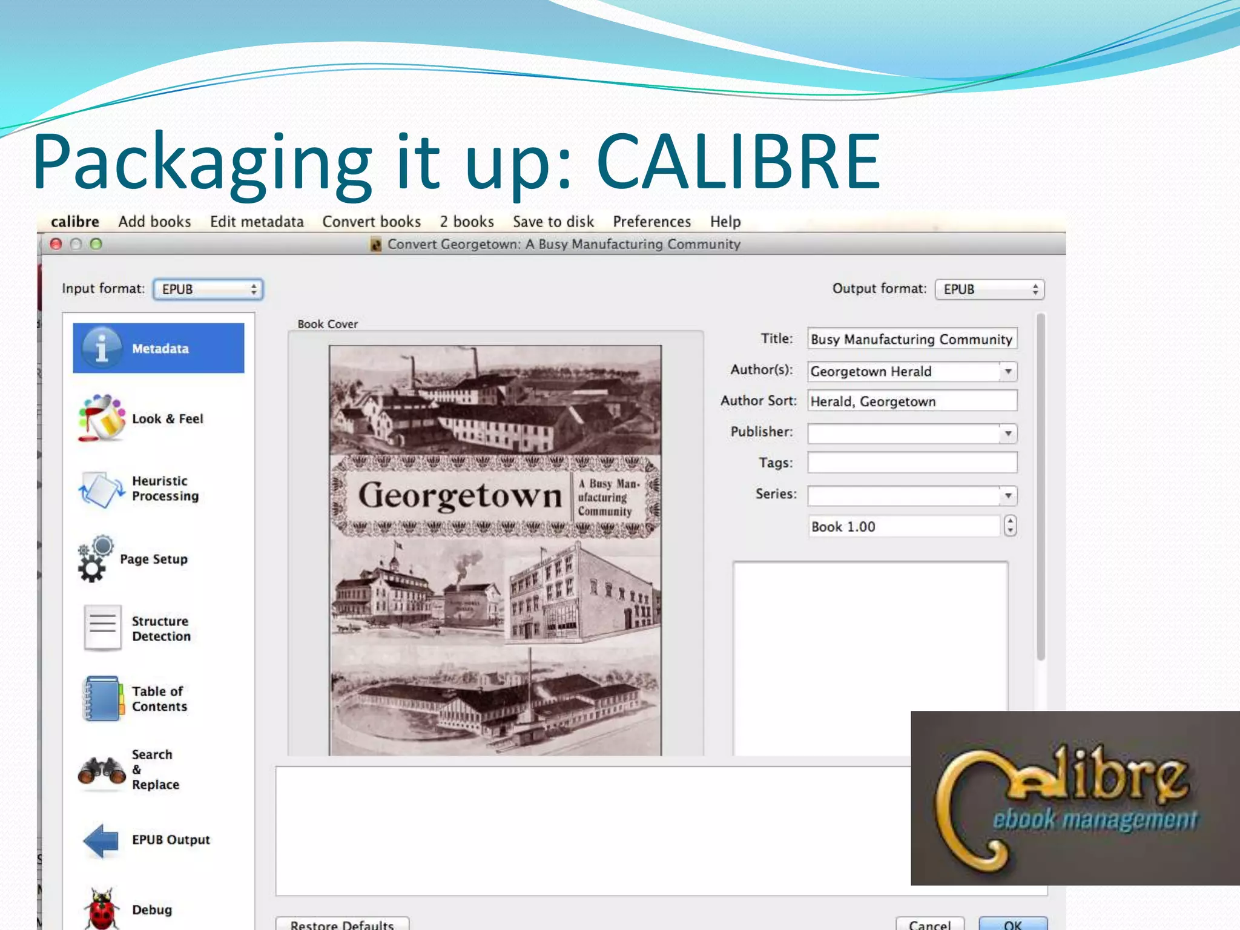Click the Book 1.00 series number stepper
Screen dimensions: 1240x930
click(1009, 526)
